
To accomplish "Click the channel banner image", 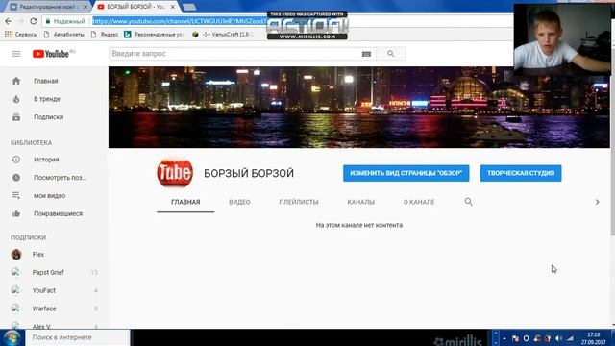I will coord(359,107).
